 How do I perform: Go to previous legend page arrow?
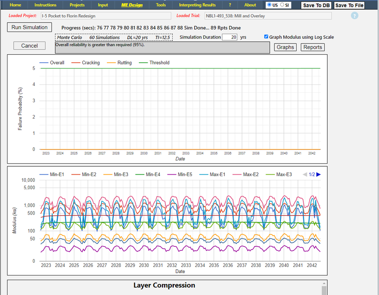pyautogui.click(x=305, y=175)
